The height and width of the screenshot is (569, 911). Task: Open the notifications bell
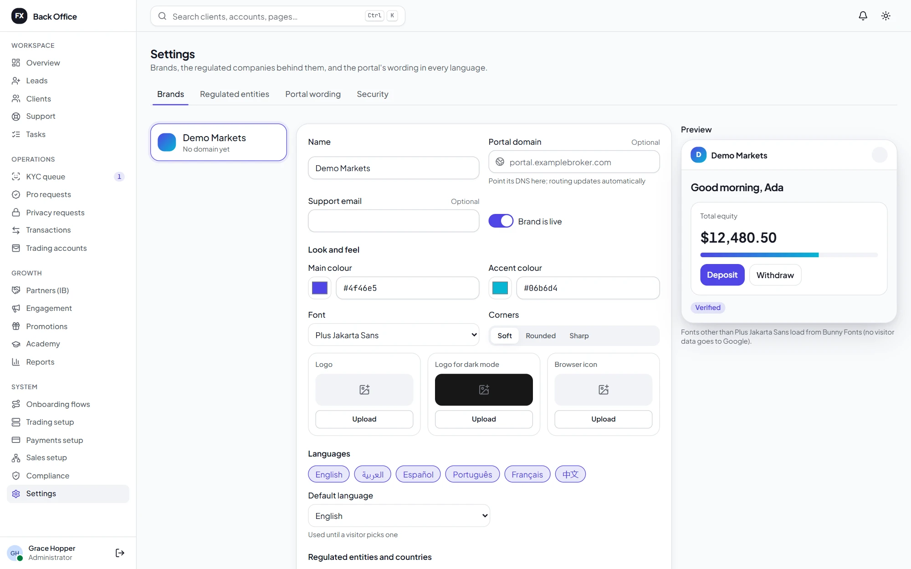click(x=863, y=16)
